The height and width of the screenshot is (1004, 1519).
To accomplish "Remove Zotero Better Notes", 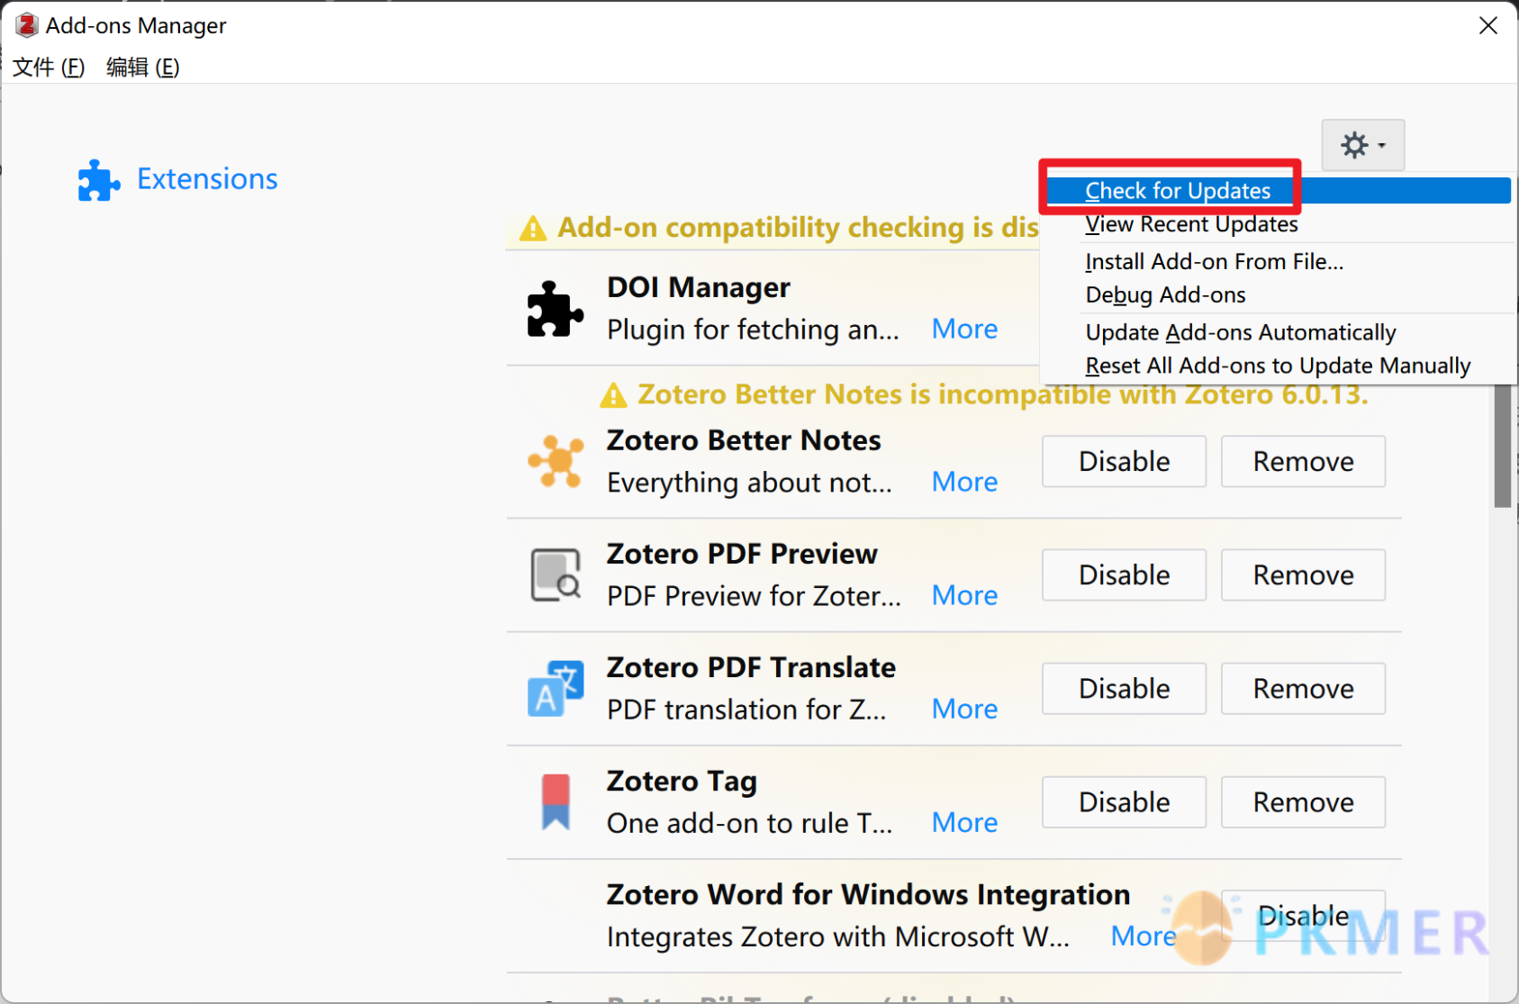I will [x=1303, y=461].
